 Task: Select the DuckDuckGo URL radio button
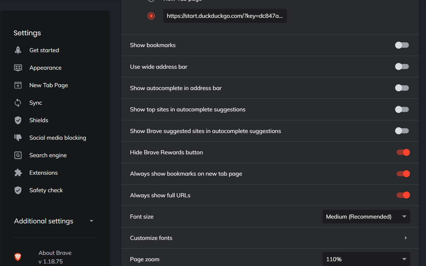point(151,16)
